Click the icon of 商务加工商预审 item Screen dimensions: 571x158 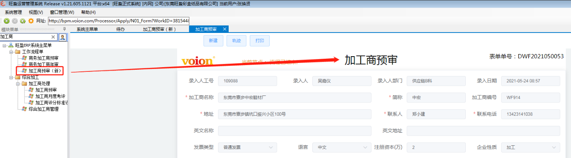tap(25, 58)
